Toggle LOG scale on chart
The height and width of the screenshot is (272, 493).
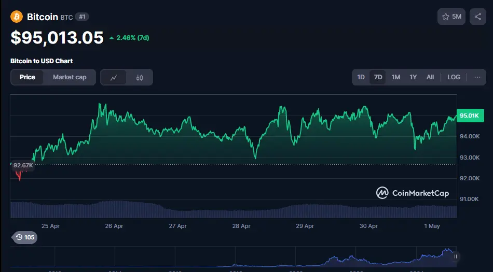pyautogui.click(x=454, y=77)
